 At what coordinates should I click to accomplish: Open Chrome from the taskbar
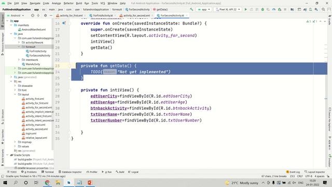(47, 182)
